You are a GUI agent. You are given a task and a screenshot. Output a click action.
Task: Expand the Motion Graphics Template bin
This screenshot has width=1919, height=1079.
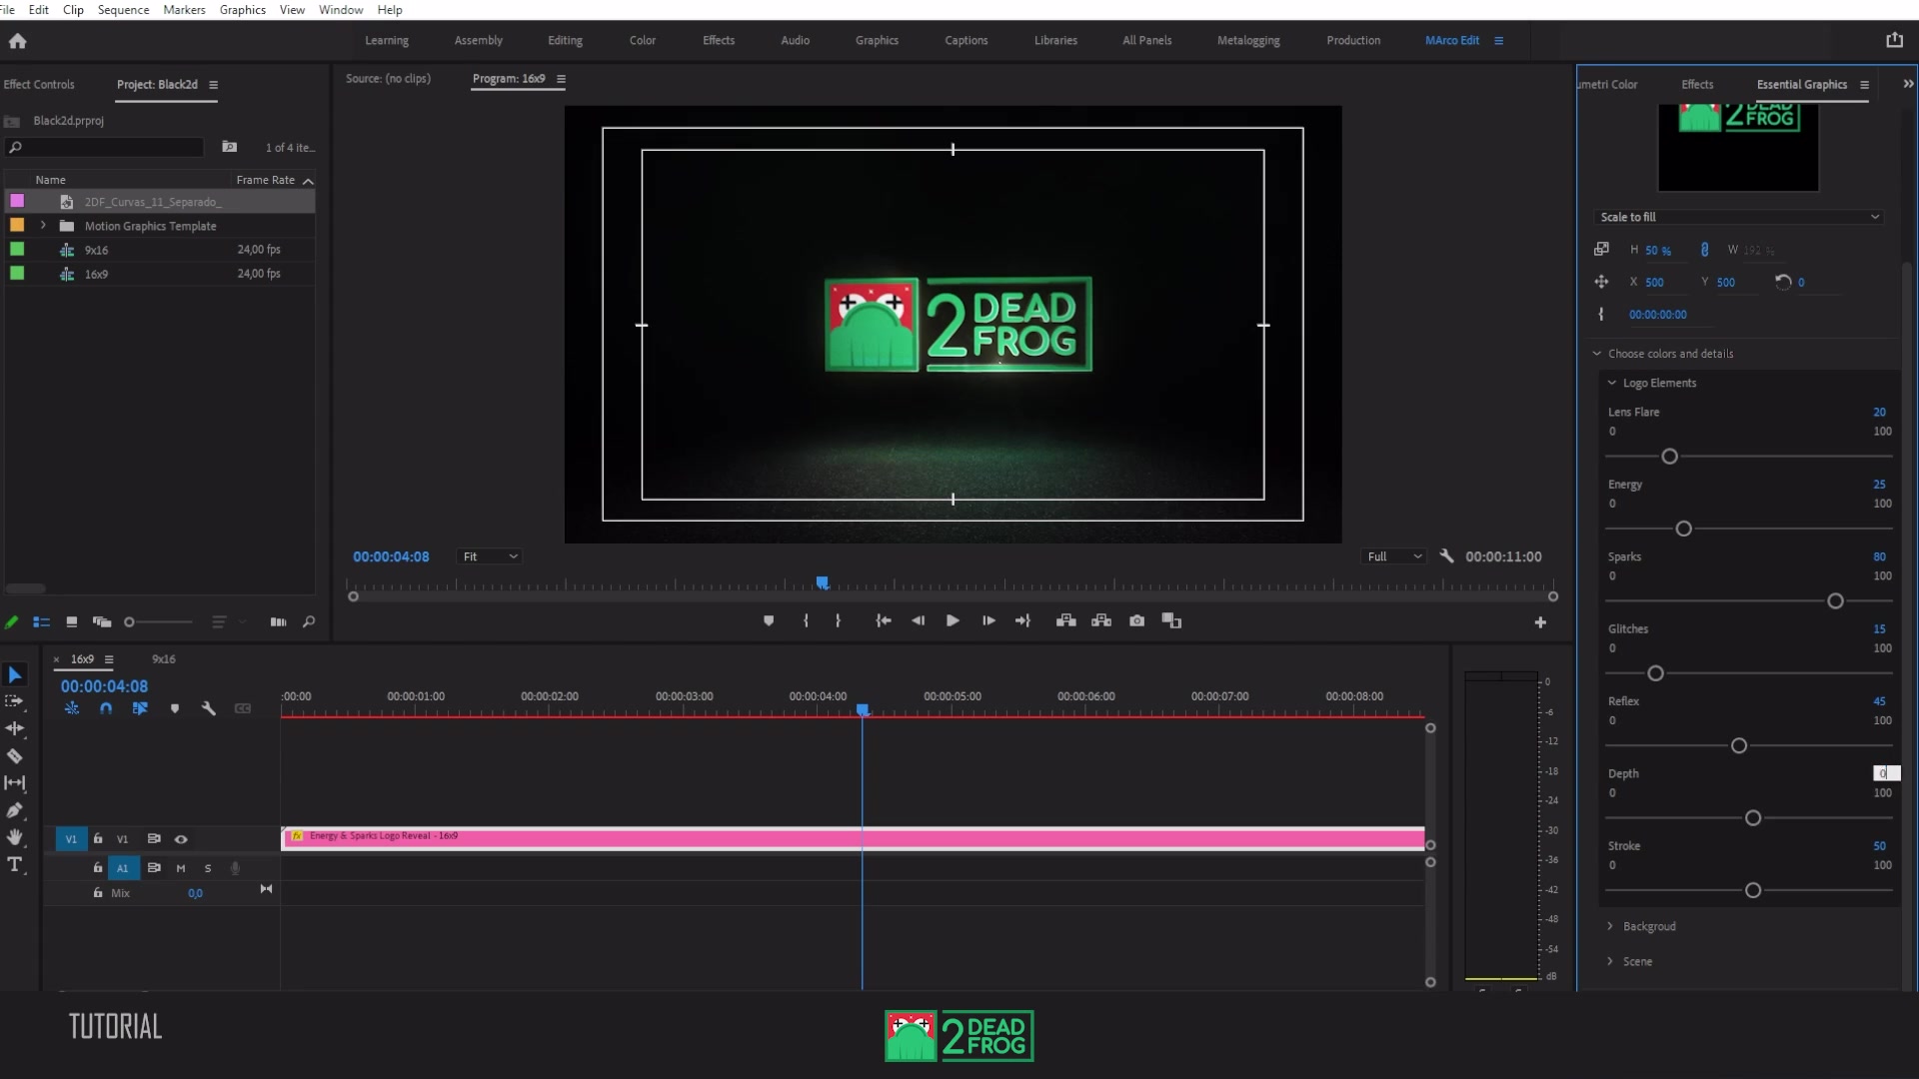[x=43, y=226]
